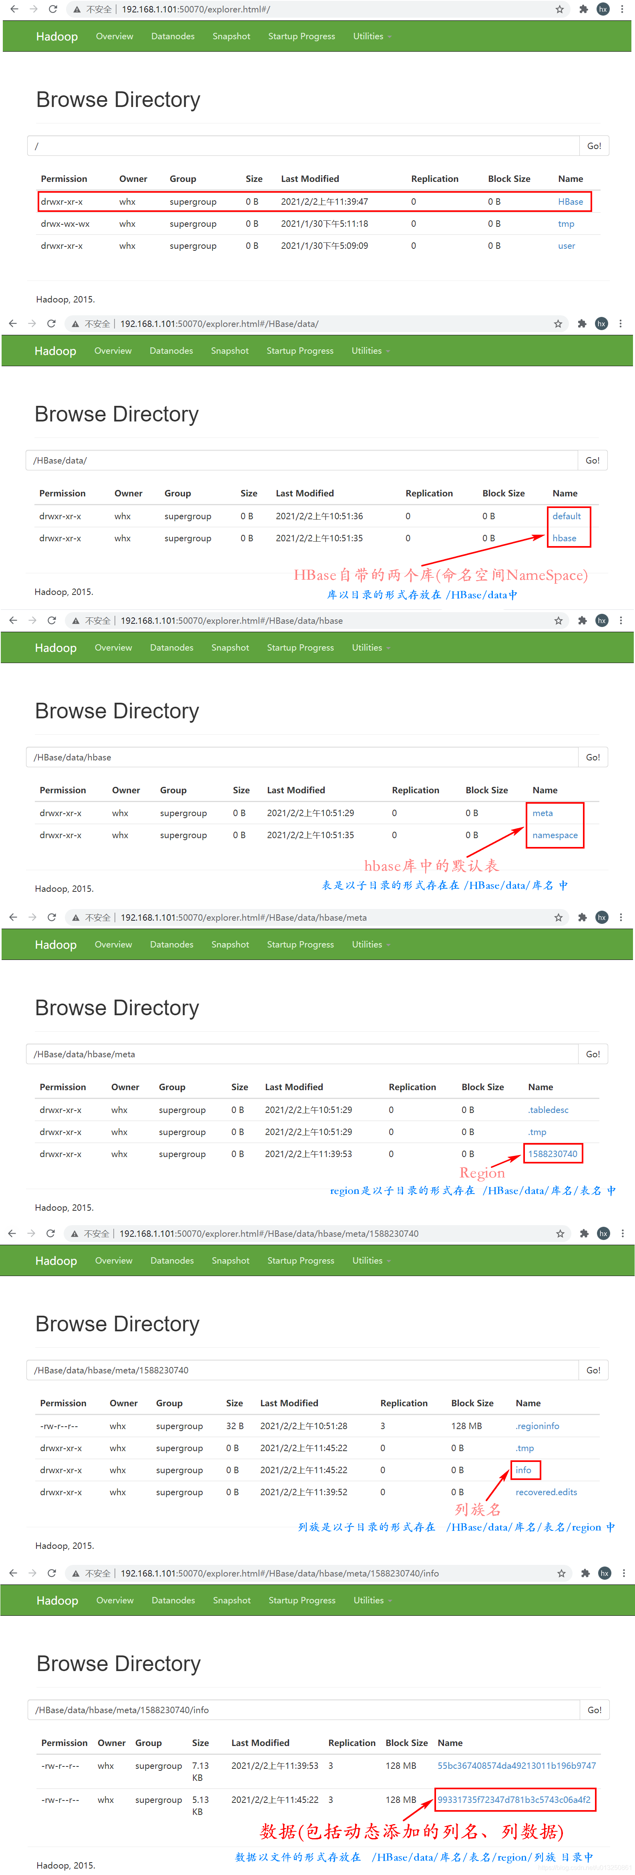Open the 1588230740 region directory link

coord(553,1154)
